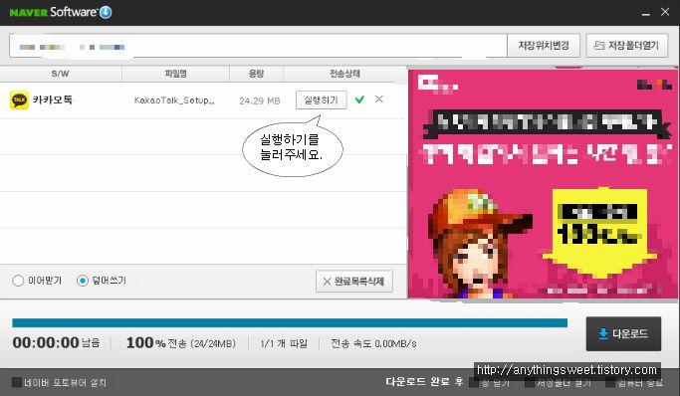Click the 24.29 MB file size
Viewport: 680px width, 396px height.
point(260,100)
